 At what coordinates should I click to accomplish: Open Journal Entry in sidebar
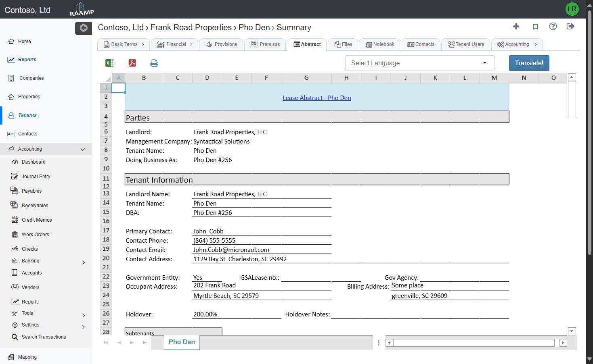click(x=36, y=177)
